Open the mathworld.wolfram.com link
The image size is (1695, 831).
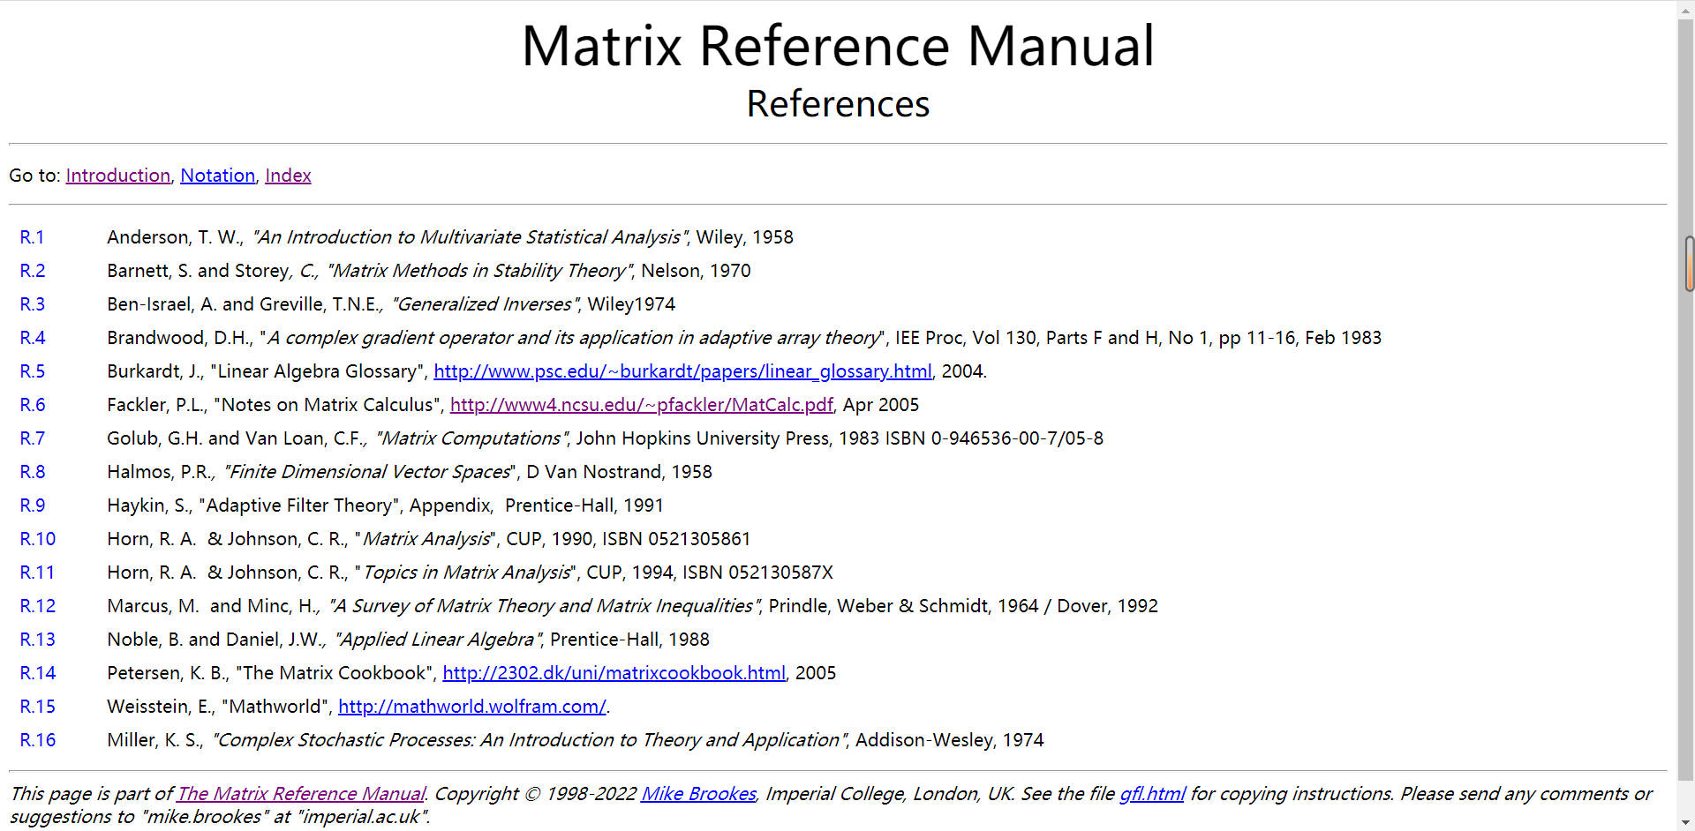pos(471,707)
